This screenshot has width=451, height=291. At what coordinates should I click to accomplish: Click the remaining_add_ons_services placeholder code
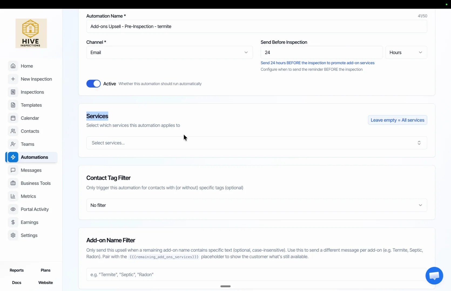pos(164,257)
